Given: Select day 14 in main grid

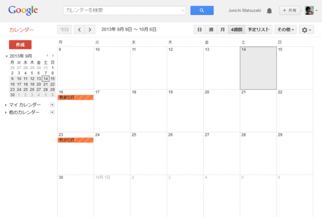Looking at the screenshot, I should coord(258,68).
